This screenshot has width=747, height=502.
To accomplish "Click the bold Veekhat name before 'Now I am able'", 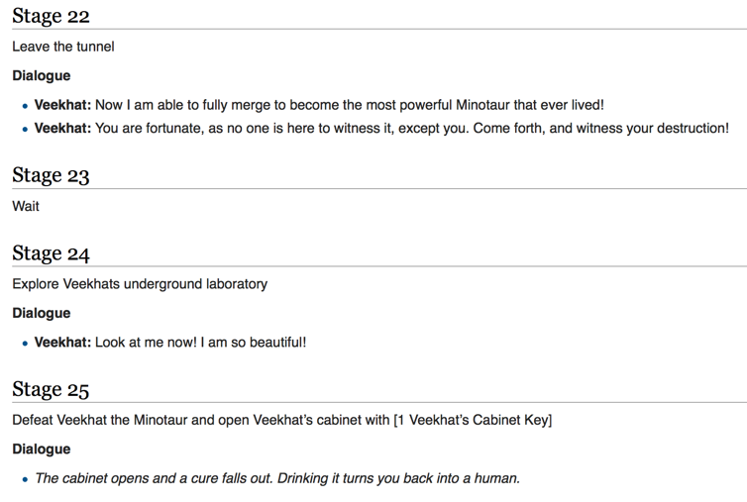I will click(x=62, y=105).
